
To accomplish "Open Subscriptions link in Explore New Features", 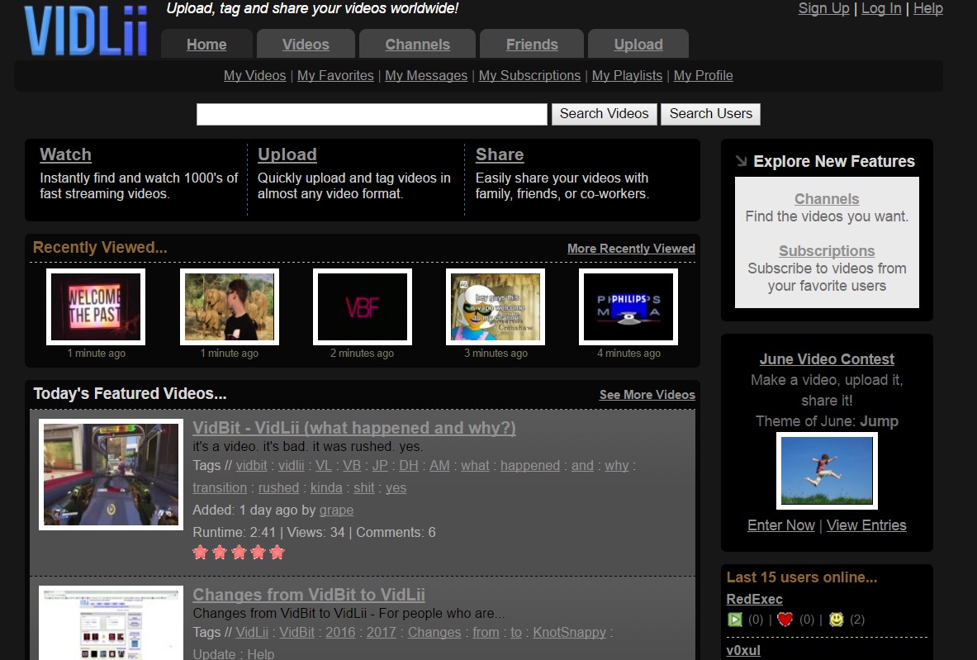I will tap(826, 250).
